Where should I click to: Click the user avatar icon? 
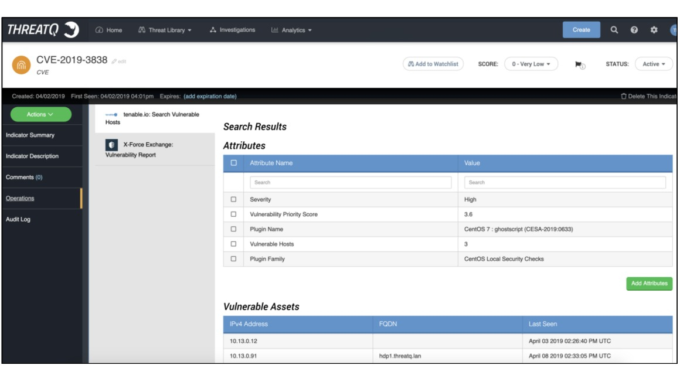[x=674, y=30]
